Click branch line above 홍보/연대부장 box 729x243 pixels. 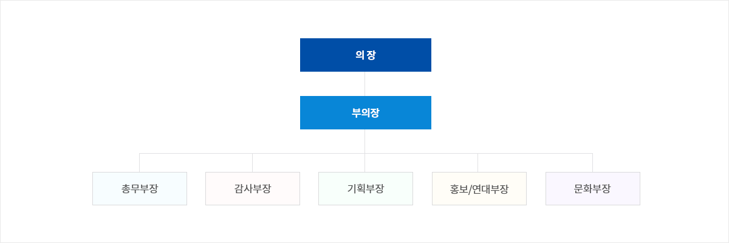478,162
